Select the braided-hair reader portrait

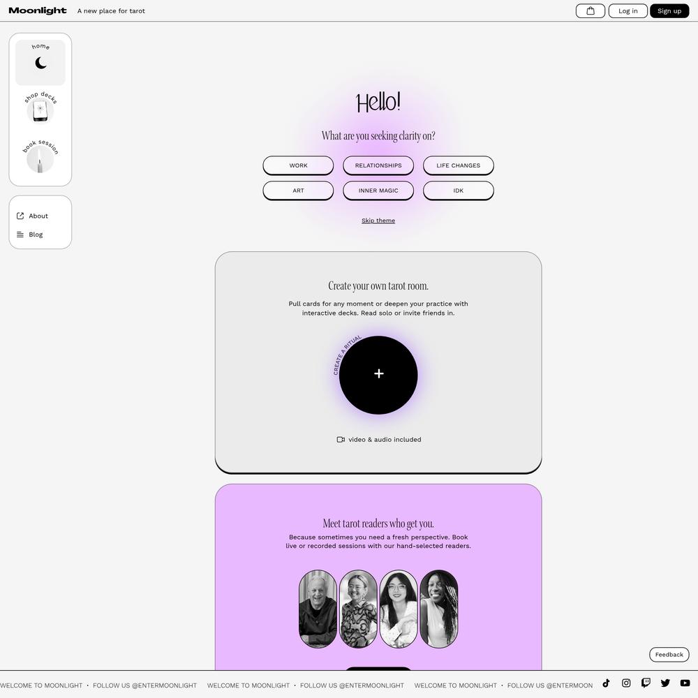pos(439,609)
